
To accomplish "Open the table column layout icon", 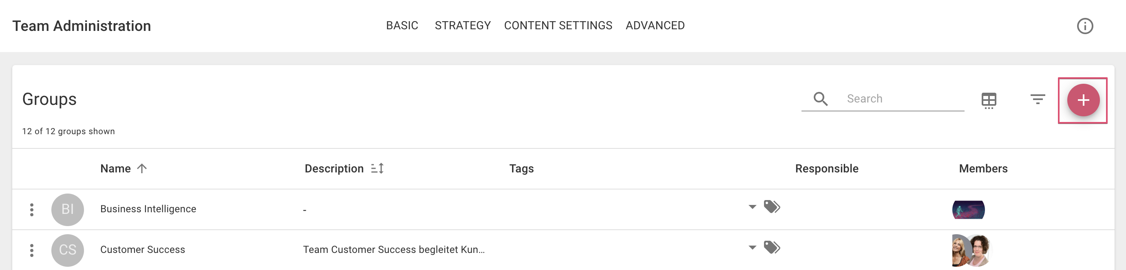I will pyautogui.click(x=988, y=100).
